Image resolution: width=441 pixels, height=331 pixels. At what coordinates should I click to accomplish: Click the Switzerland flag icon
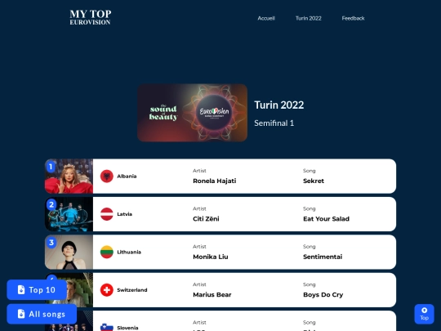107,290
